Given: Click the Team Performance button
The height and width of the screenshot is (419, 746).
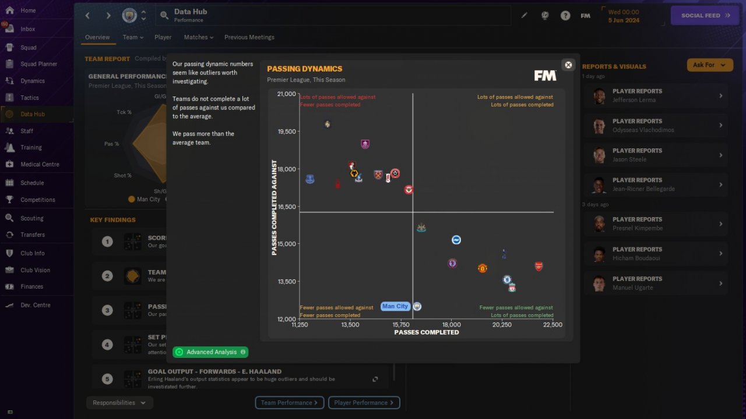Looking at the screenshot, I should [x=289, y=403].
